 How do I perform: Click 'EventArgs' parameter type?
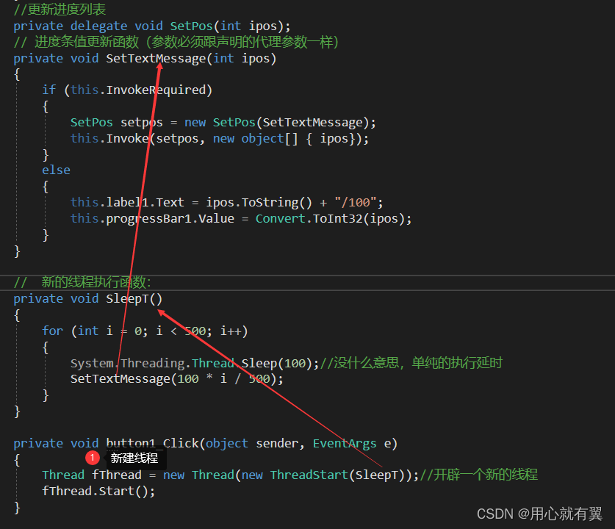click(x=345, y=444)
